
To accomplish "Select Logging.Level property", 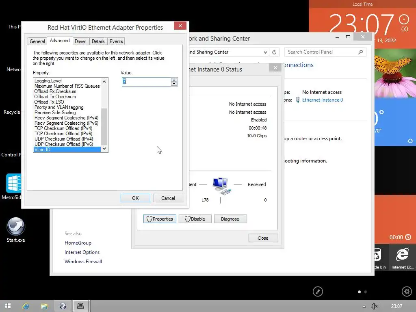I will [67, 81].
